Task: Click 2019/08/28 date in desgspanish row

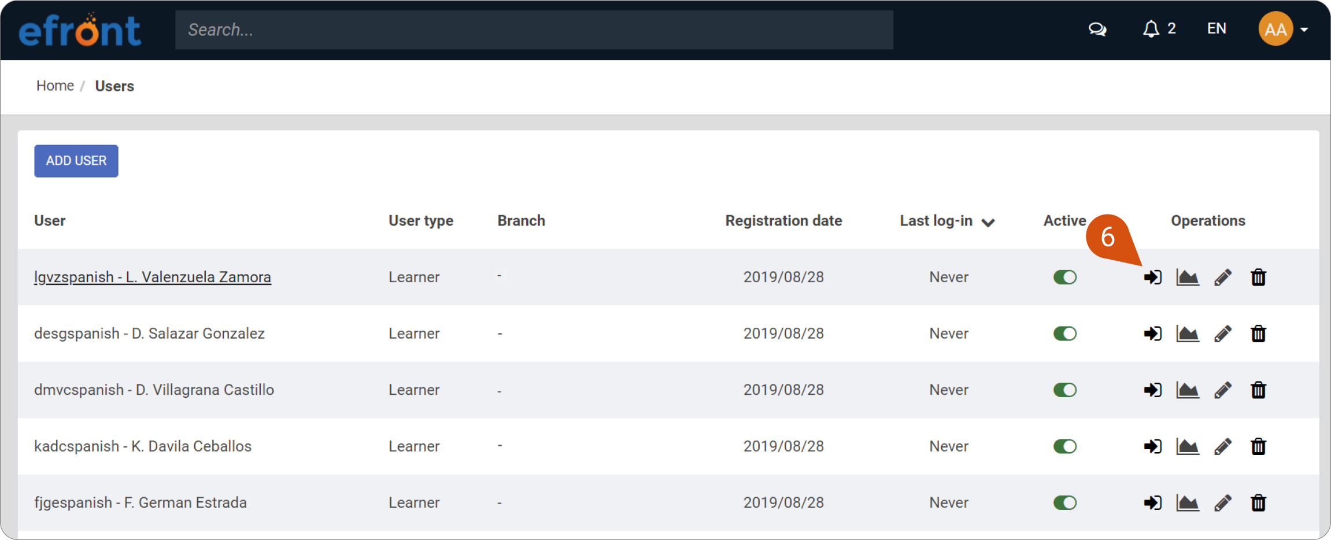Action: pyautogui.click(x=783, y=334)
